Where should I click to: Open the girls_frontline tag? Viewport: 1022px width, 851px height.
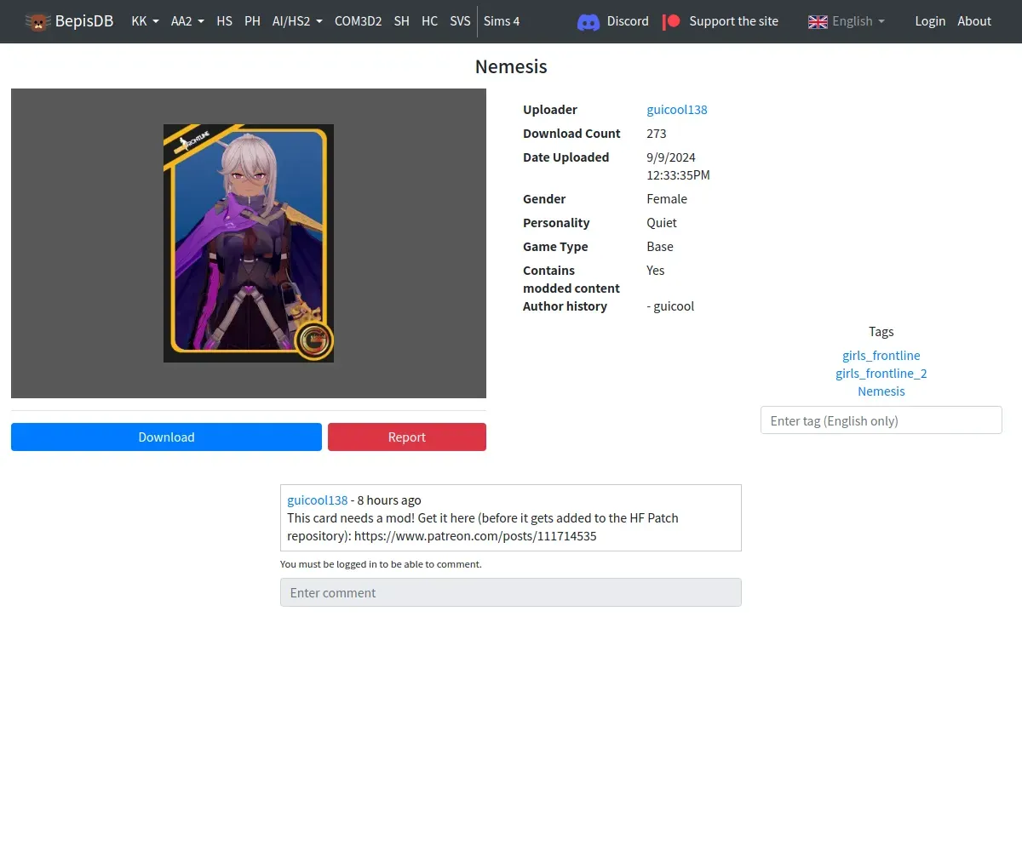coord(881,356)
